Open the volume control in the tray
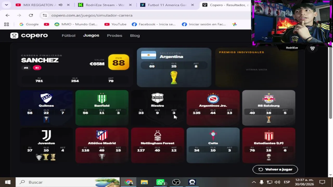This screenshot has width=333, height=187. 277,182
